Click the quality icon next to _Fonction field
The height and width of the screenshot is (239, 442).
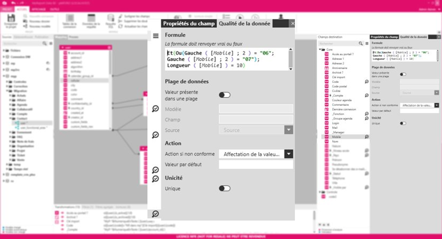click(x=366, y=114)
